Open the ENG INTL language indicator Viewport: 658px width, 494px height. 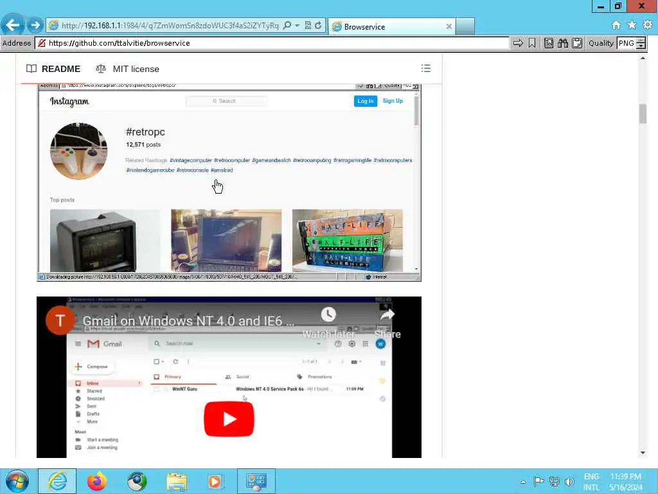point(591,482)
